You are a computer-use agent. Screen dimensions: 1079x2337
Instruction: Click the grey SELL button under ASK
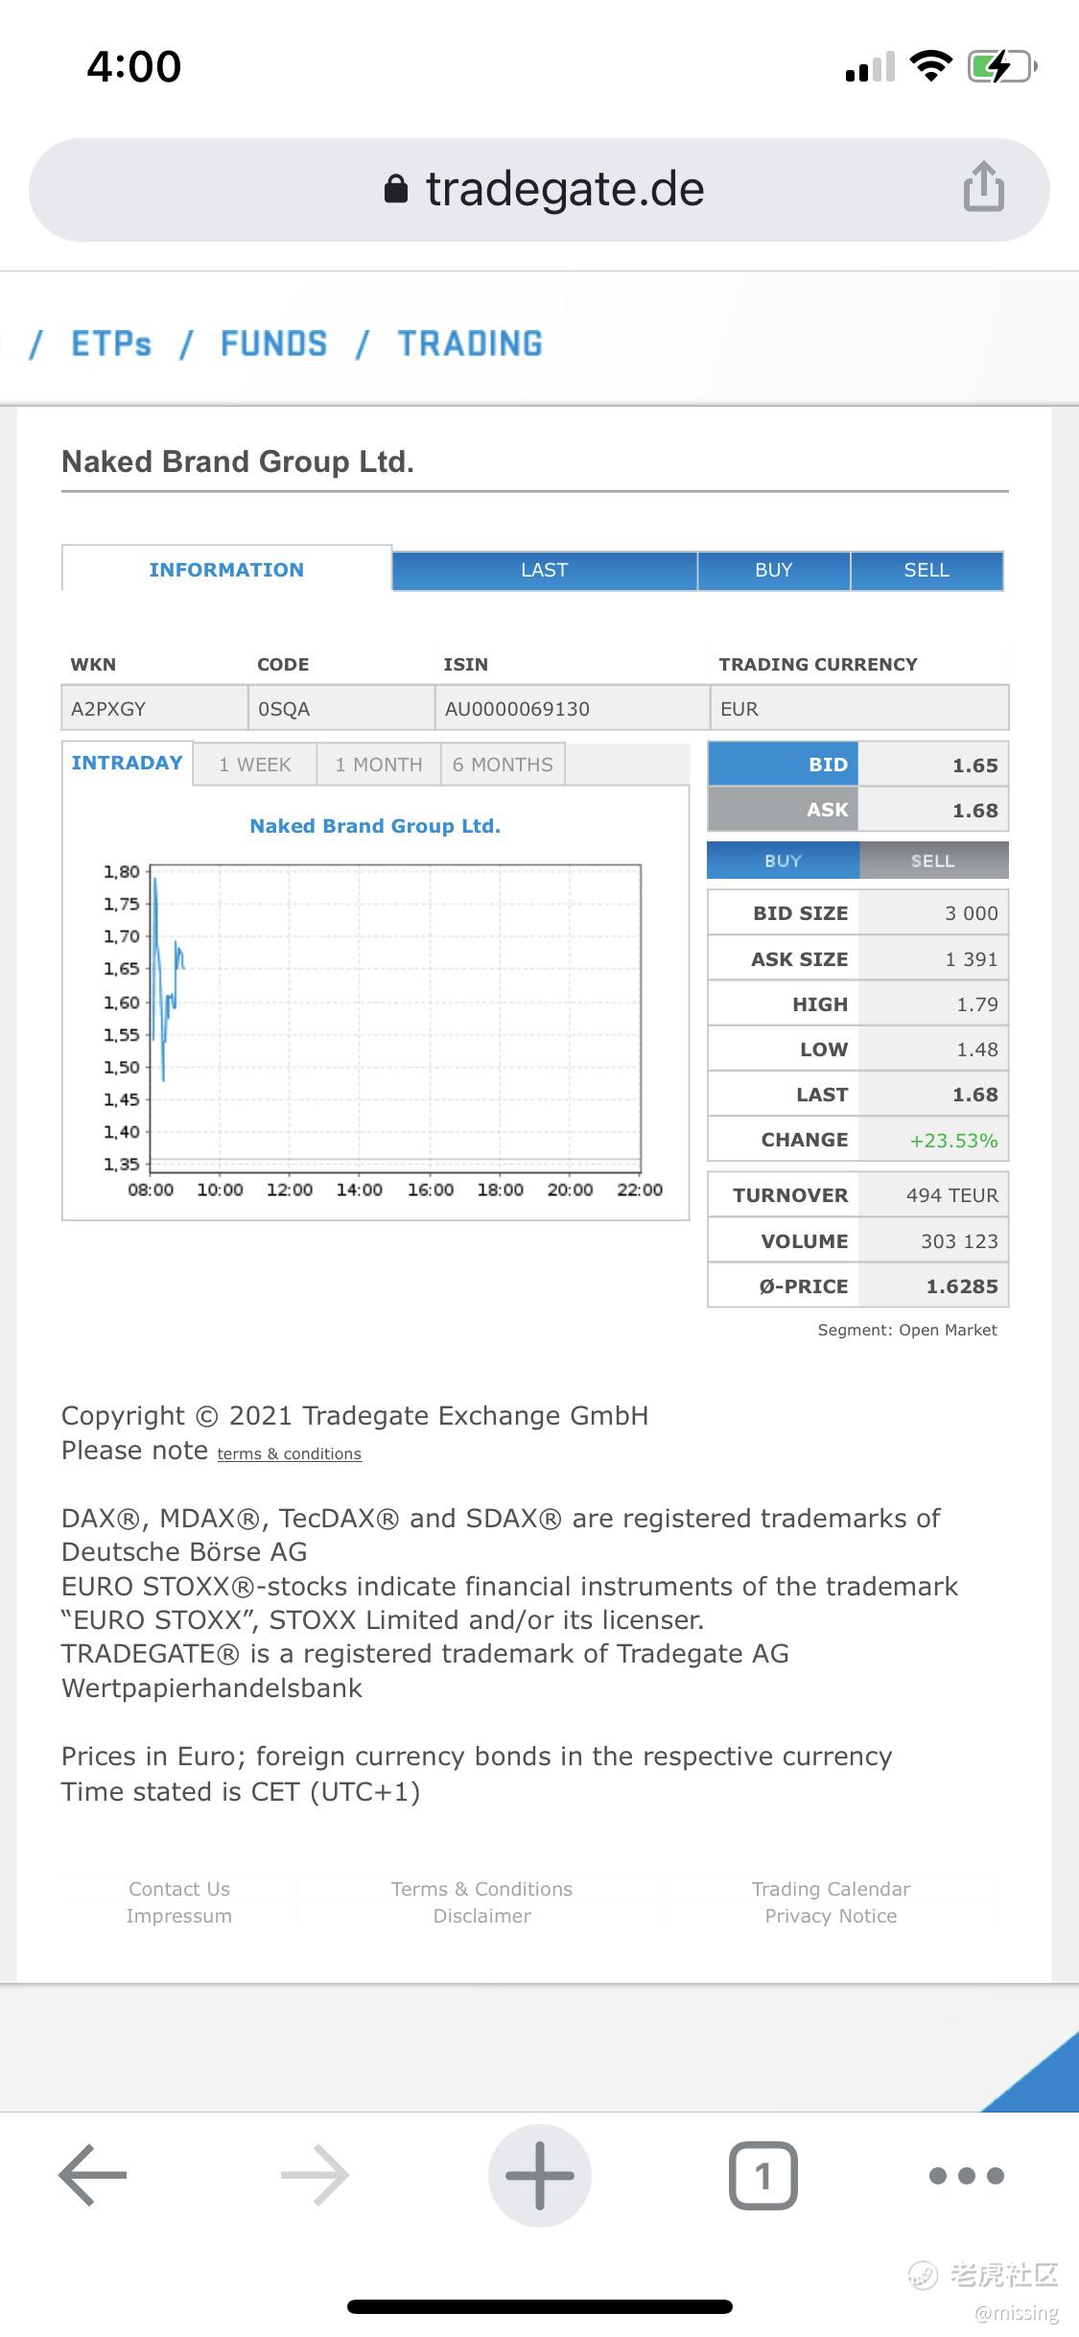point(933,861)
